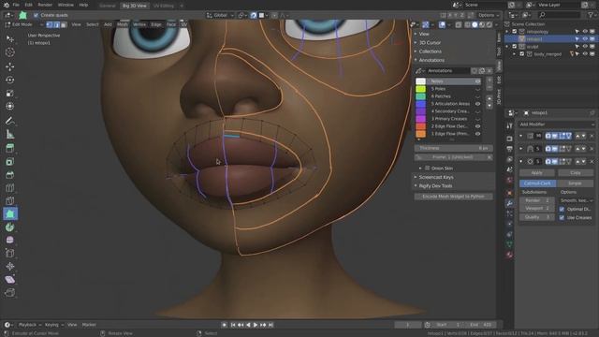Expand the Screencast Keys panel
Screen dimensions: 599x337
436,177
